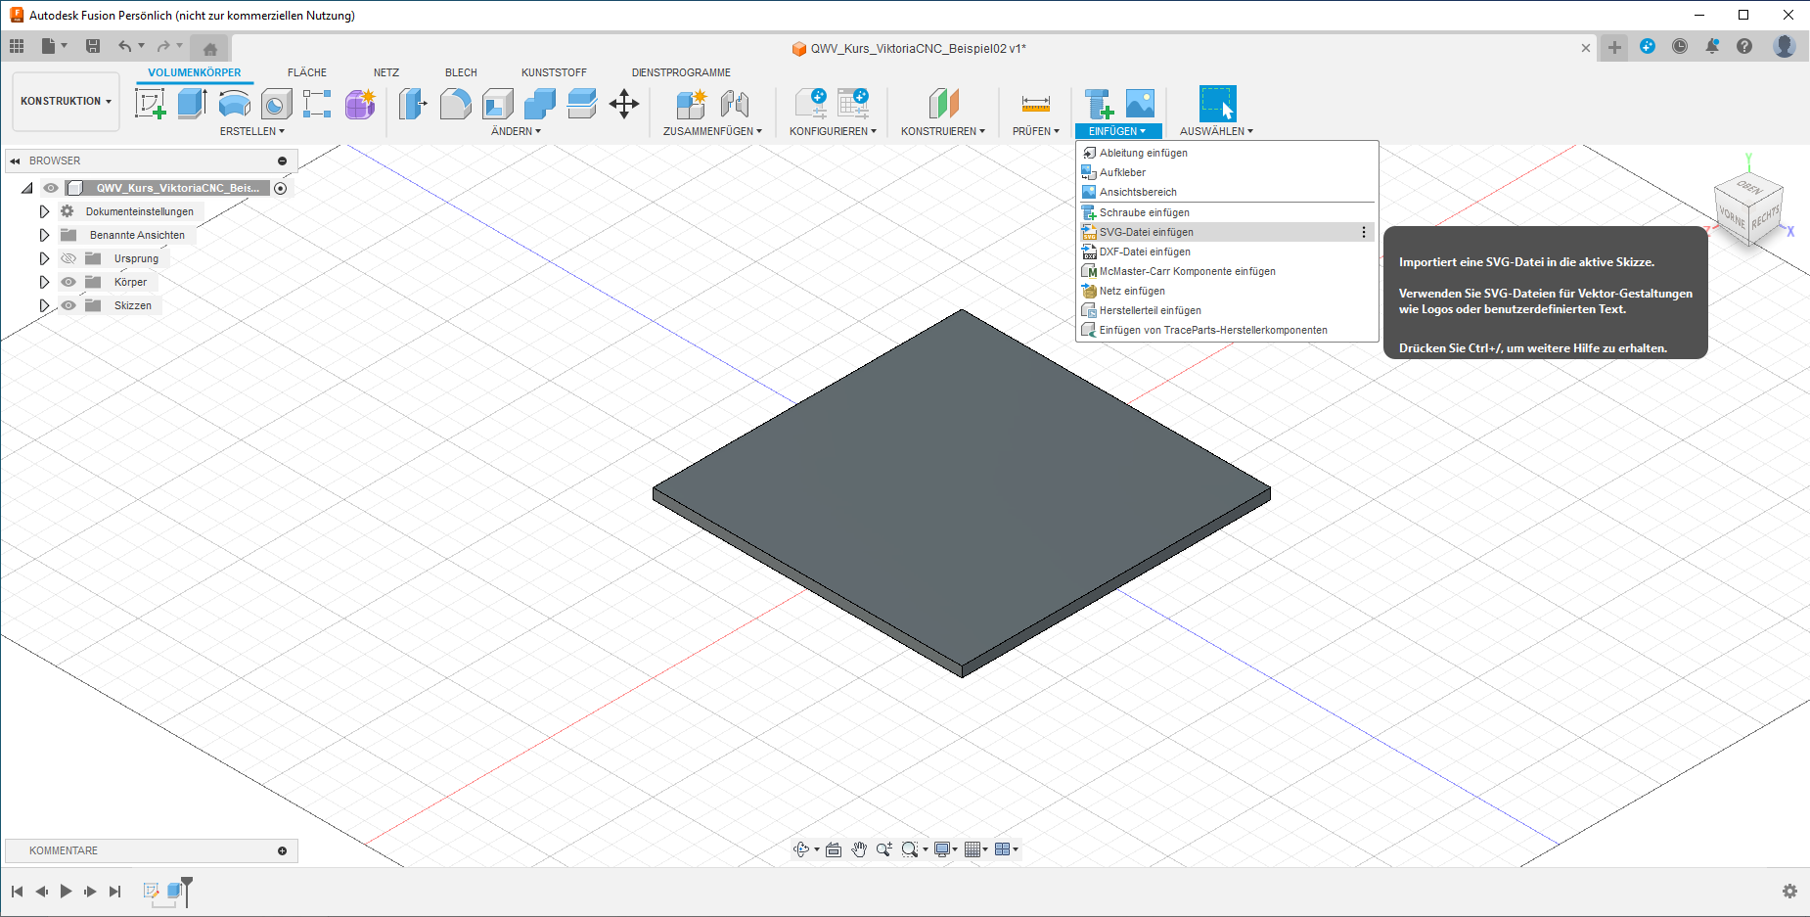This screenshot has height=917, width=1810.
Task: Select the Create Sketch tool icon
Action: (x=150, y=103)
